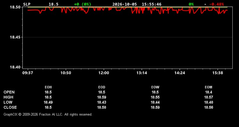Click the EOM column header
This screenshot has height=127, width=239.
[208, 87]
